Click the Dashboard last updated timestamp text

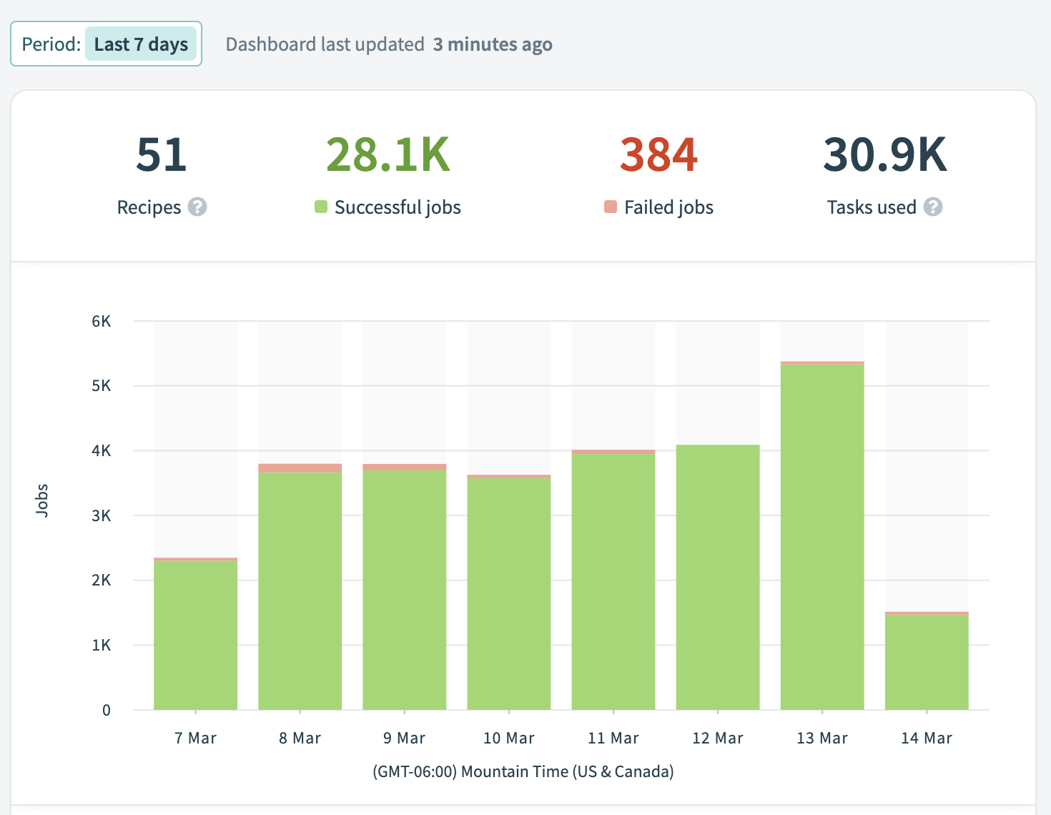tap(389, 44)
